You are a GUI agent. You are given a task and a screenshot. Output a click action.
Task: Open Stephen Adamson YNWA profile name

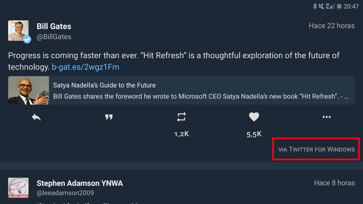pos(80,183)
